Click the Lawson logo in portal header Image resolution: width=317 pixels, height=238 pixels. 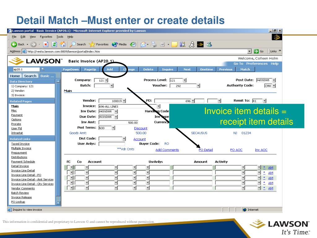(36, 61)
